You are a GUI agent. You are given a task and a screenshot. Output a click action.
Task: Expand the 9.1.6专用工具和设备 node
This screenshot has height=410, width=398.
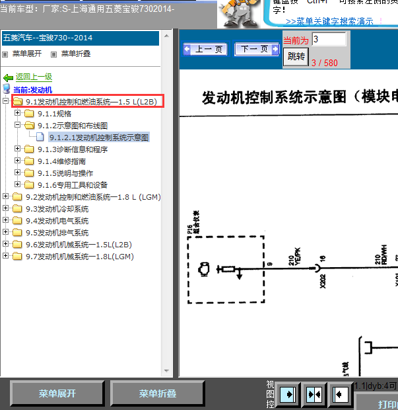pyautogui.click(x=17, y=184)
